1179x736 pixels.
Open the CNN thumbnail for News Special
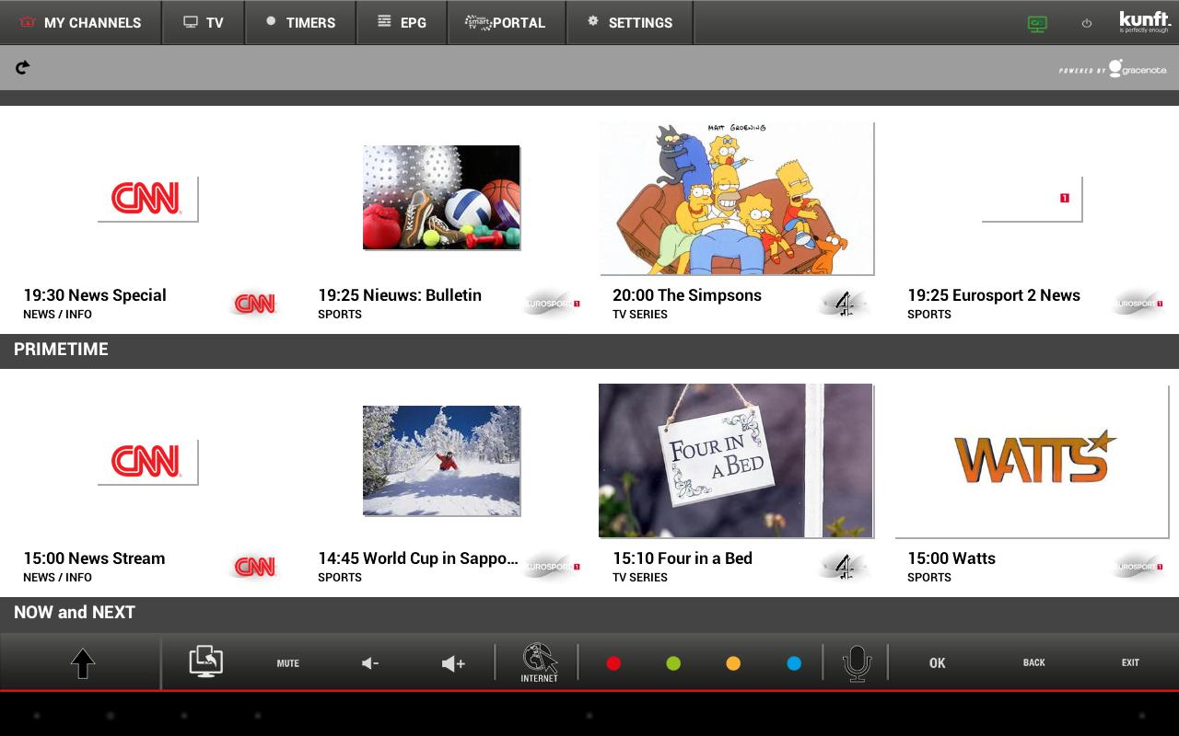[x=147, y=199]
